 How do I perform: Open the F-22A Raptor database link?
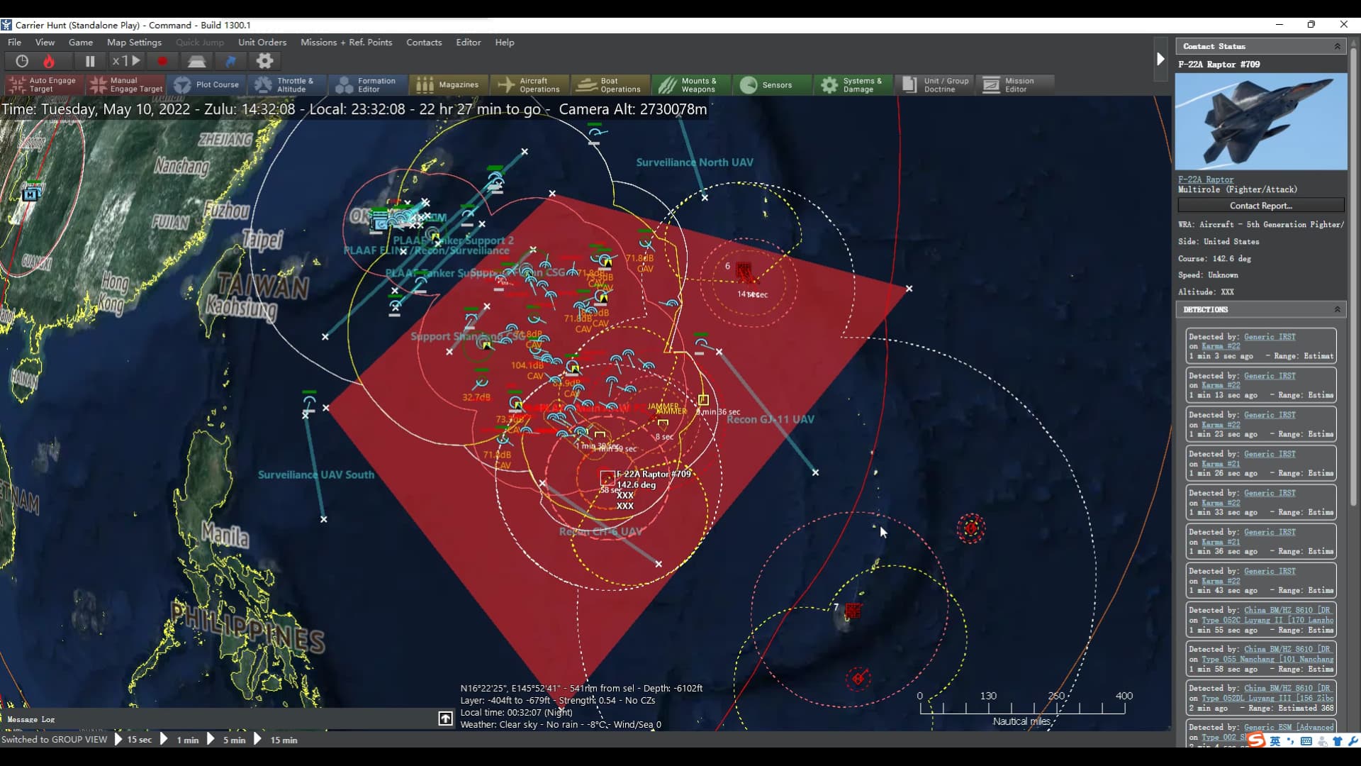point(1206,179)
